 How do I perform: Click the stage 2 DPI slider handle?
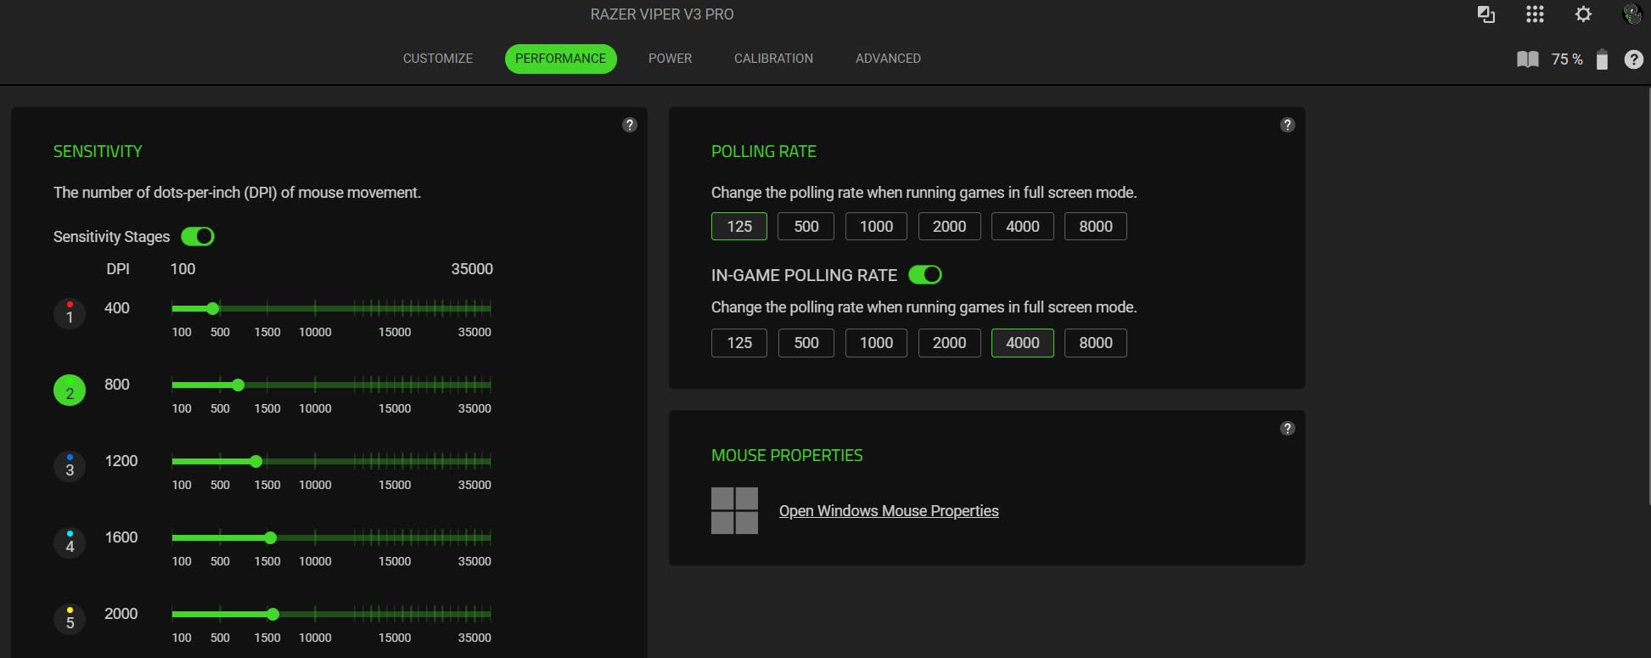click(239, 385)
